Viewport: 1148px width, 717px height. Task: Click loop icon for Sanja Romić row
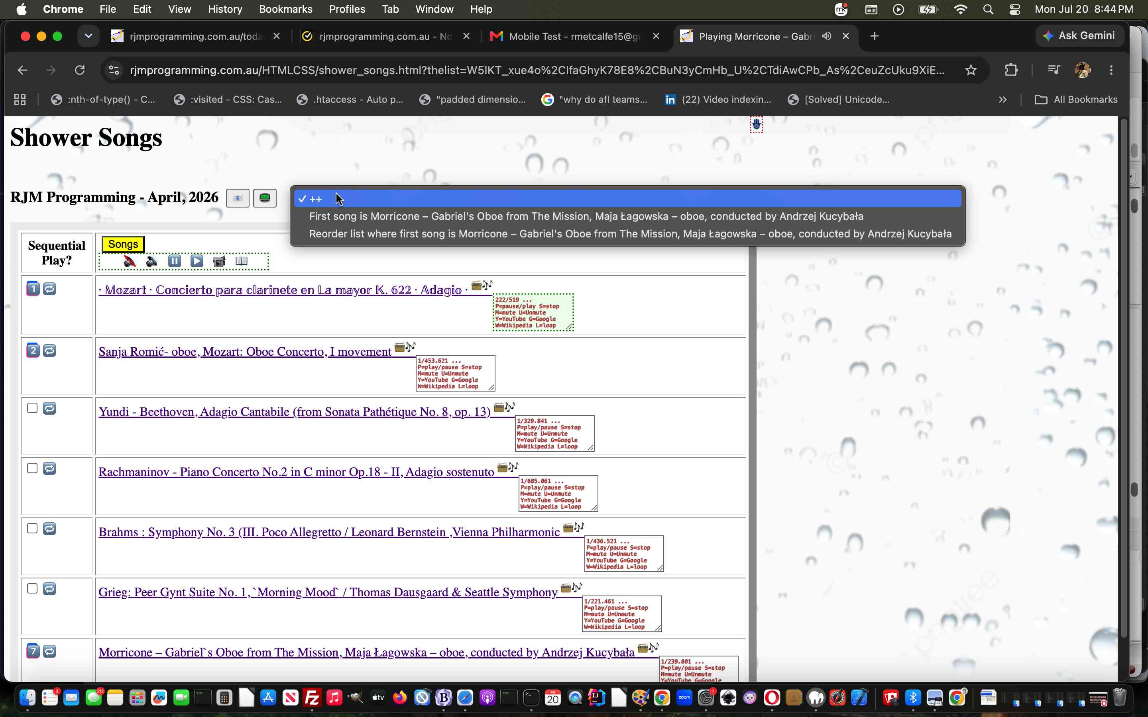point(49,351)
